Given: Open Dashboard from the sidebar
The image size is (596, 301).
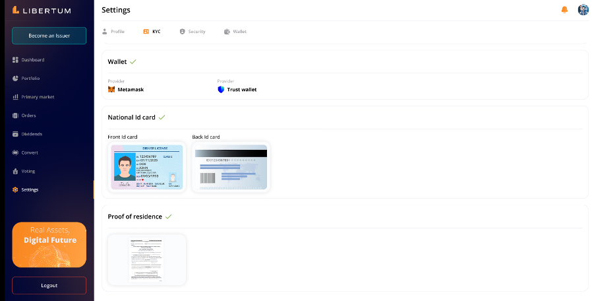Looking at the screenshot, I should (x=32, y=60).
